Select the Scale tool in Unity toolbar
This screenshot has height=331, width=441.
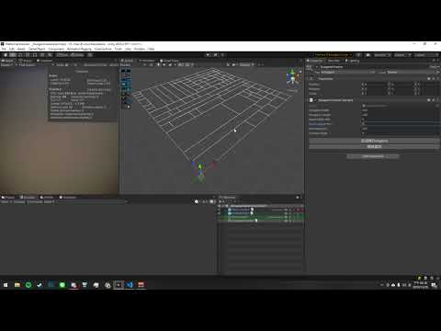(28, 55)
